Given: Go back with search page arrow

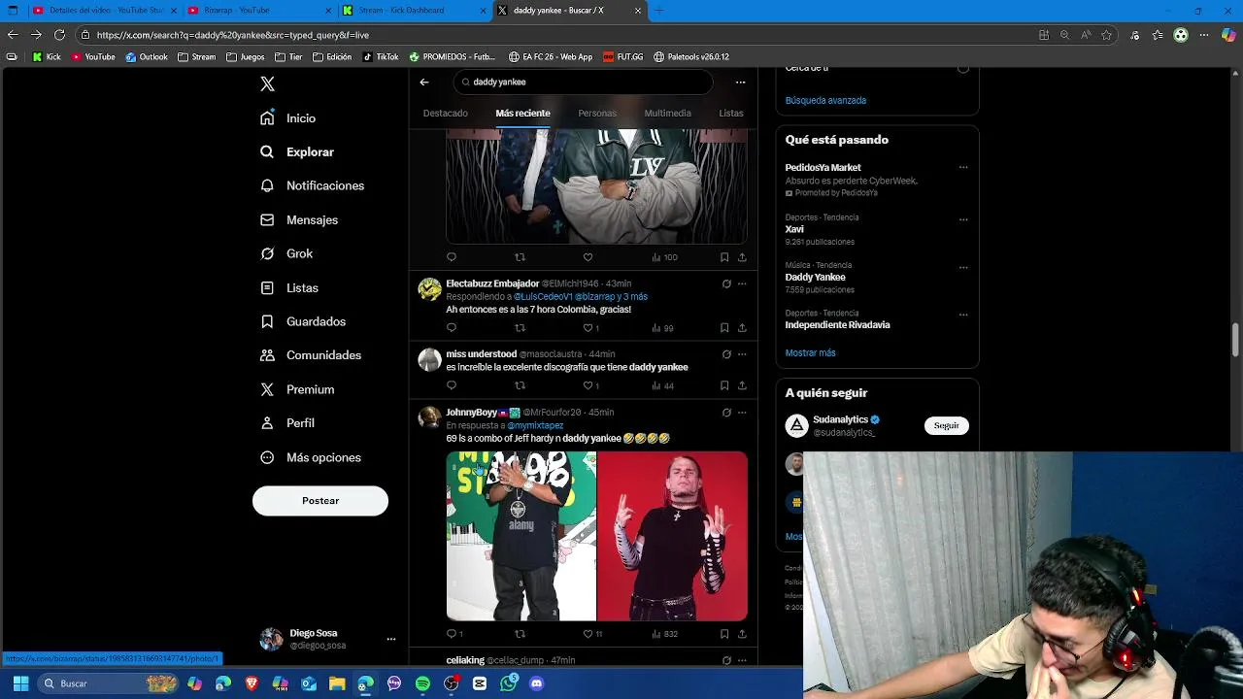Looking at the screenshot, I should click(x=424, y=83).
